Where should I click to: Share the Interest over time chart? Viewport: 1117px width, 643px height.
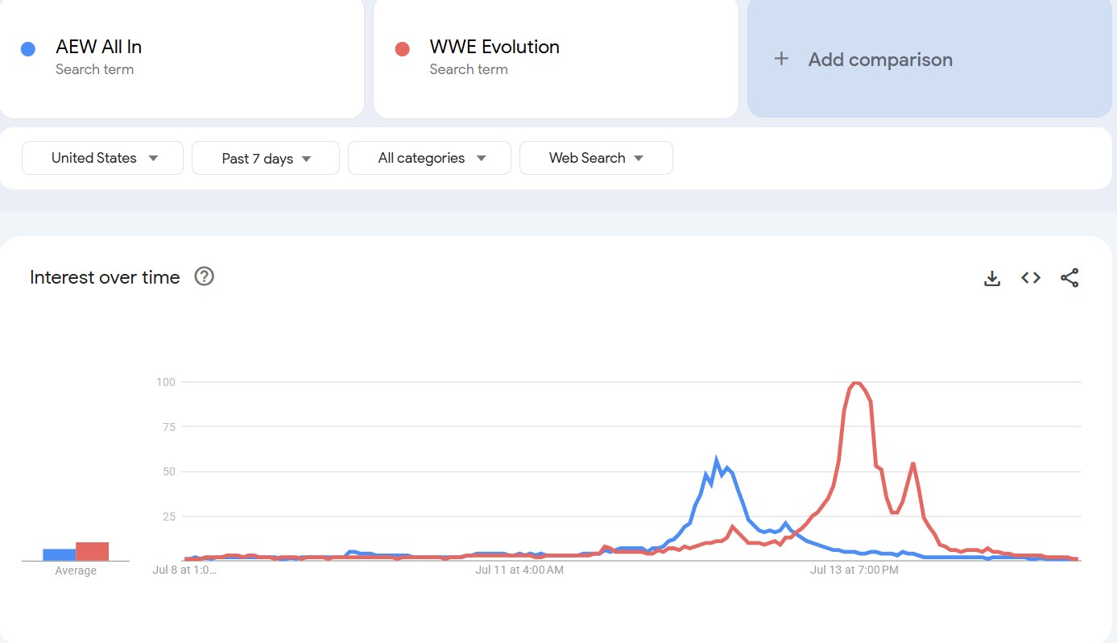click(1069, 278)
